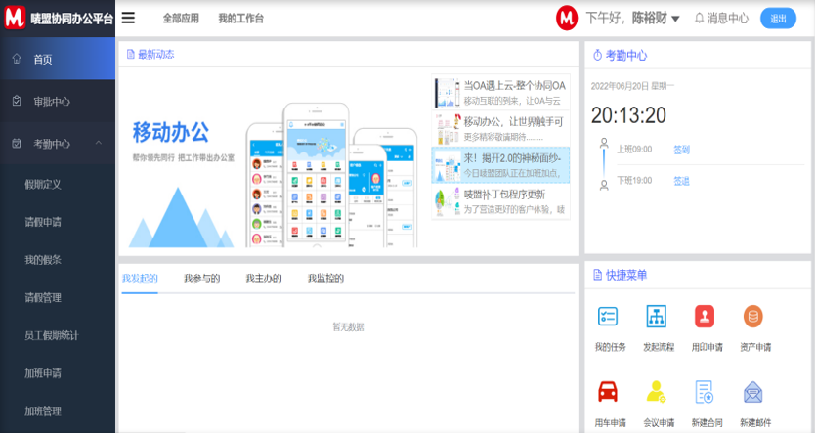
Task: Open 审批中心 in the sidebar
Action: (x=51, y=102)
